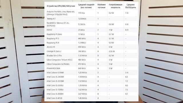Click the 1.35 MH/s hashrate value
Viewport: 183px width, 103px height.
pos(83,85)
